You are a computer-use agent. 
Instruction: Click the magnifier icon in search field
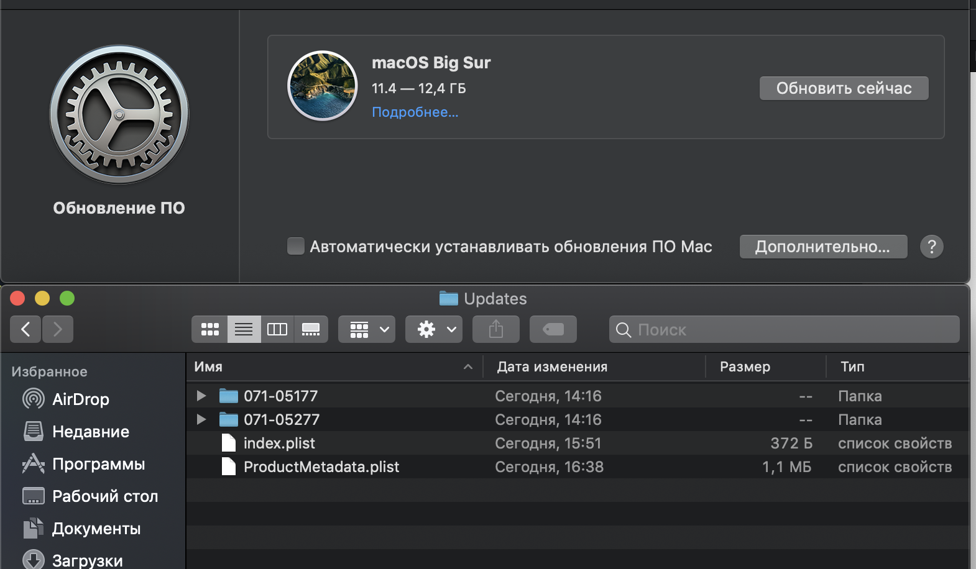point(624,330)
